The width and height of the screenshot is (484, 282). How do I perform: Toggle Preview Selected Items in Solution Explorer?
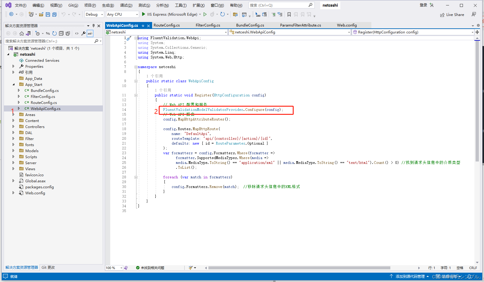click(x=90, y=33)
